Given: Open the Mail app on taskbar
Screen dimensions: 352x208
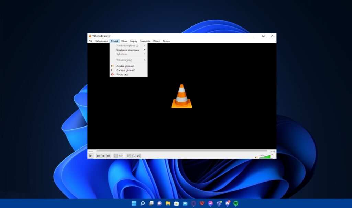Looking at the screenshot, I should click(x=185, y=204).
